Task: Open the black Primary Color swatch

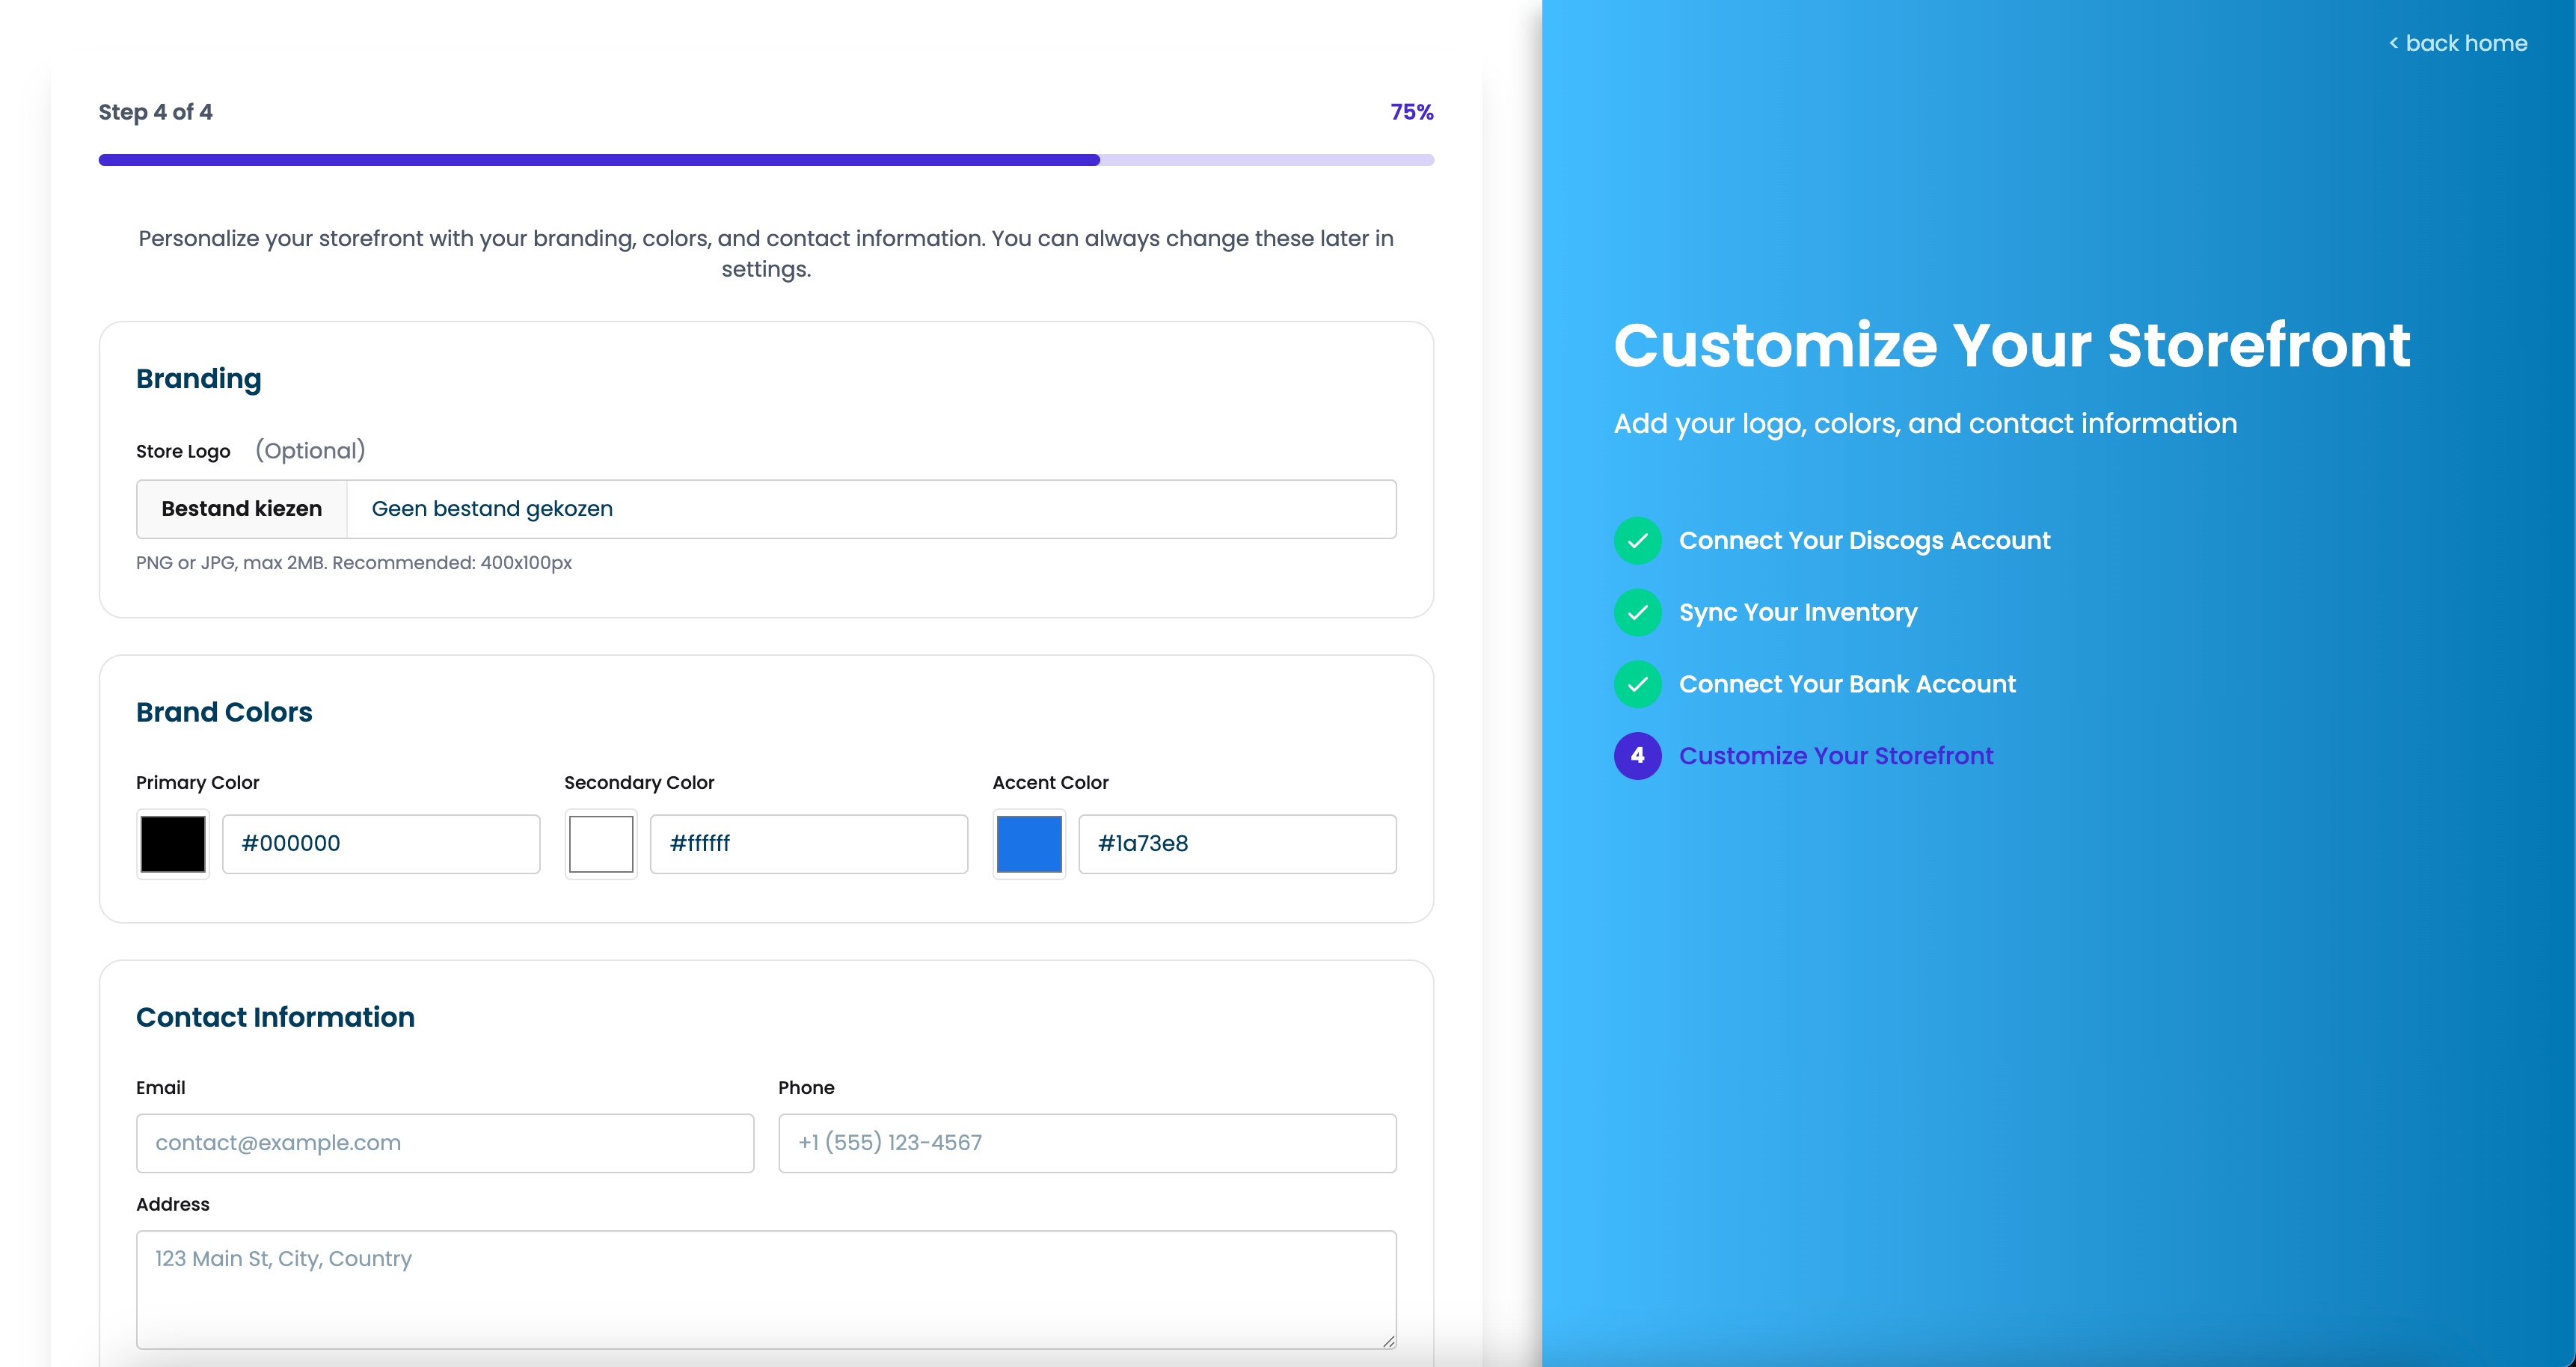Action: click(173, 844)
